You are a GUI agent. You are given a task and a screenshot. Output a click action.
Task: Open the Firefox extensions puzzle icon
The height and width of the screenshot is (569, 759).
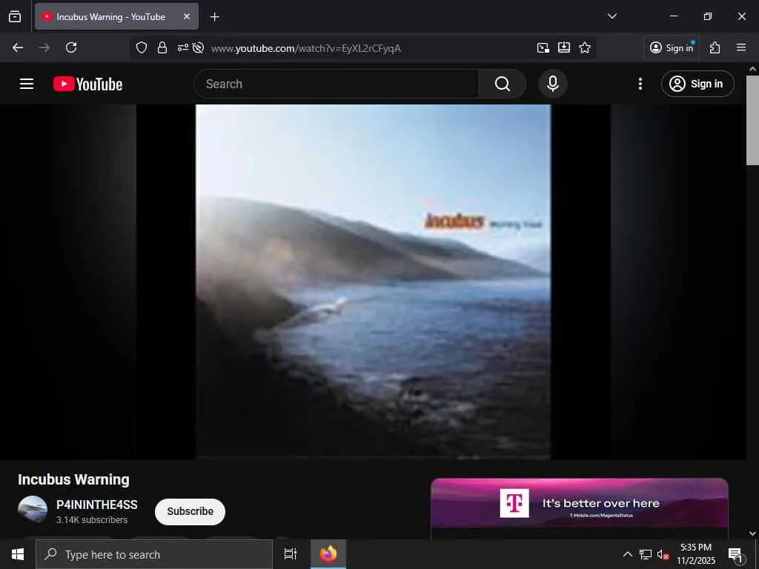715,47
